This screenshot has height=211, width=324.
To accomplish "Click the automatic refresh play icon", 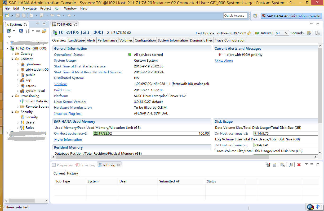I will tap(257, 33).
